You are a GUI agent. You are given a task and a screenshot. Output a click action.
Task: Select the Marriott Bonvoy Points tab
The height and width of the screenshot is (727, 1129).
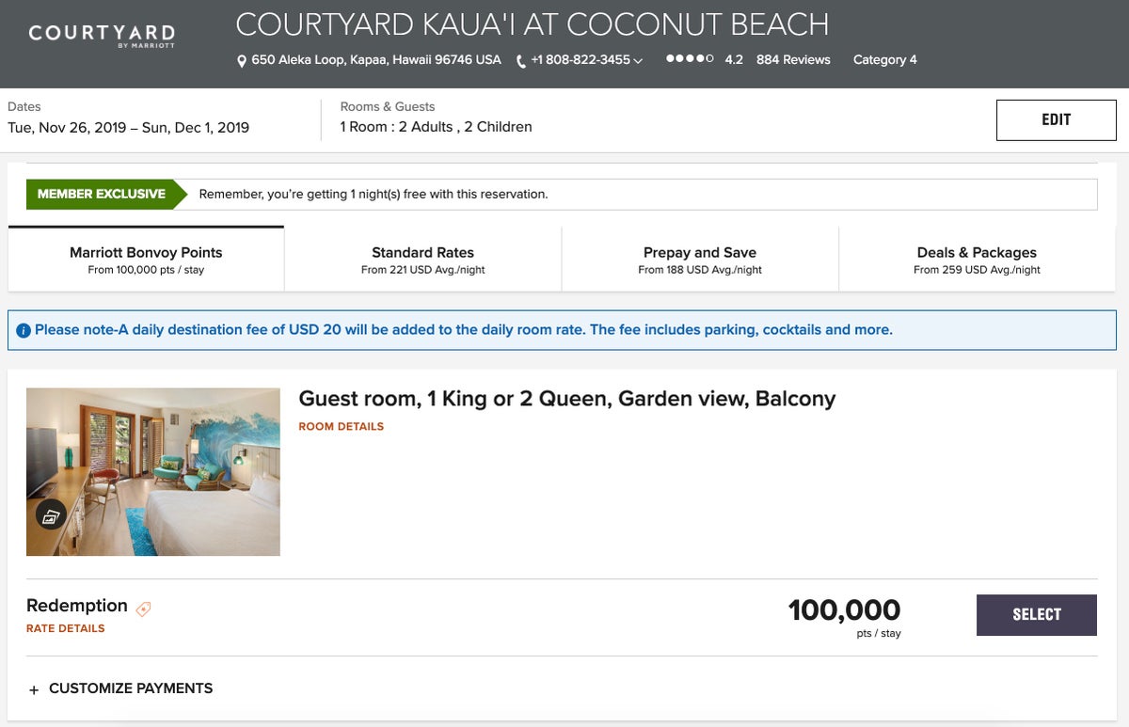146,258
